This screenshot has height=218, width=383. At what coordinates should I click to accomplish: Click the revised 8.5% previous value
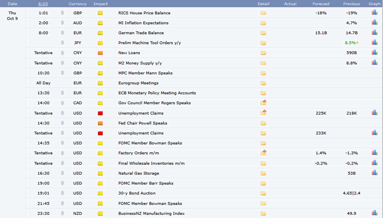(350, 43)
